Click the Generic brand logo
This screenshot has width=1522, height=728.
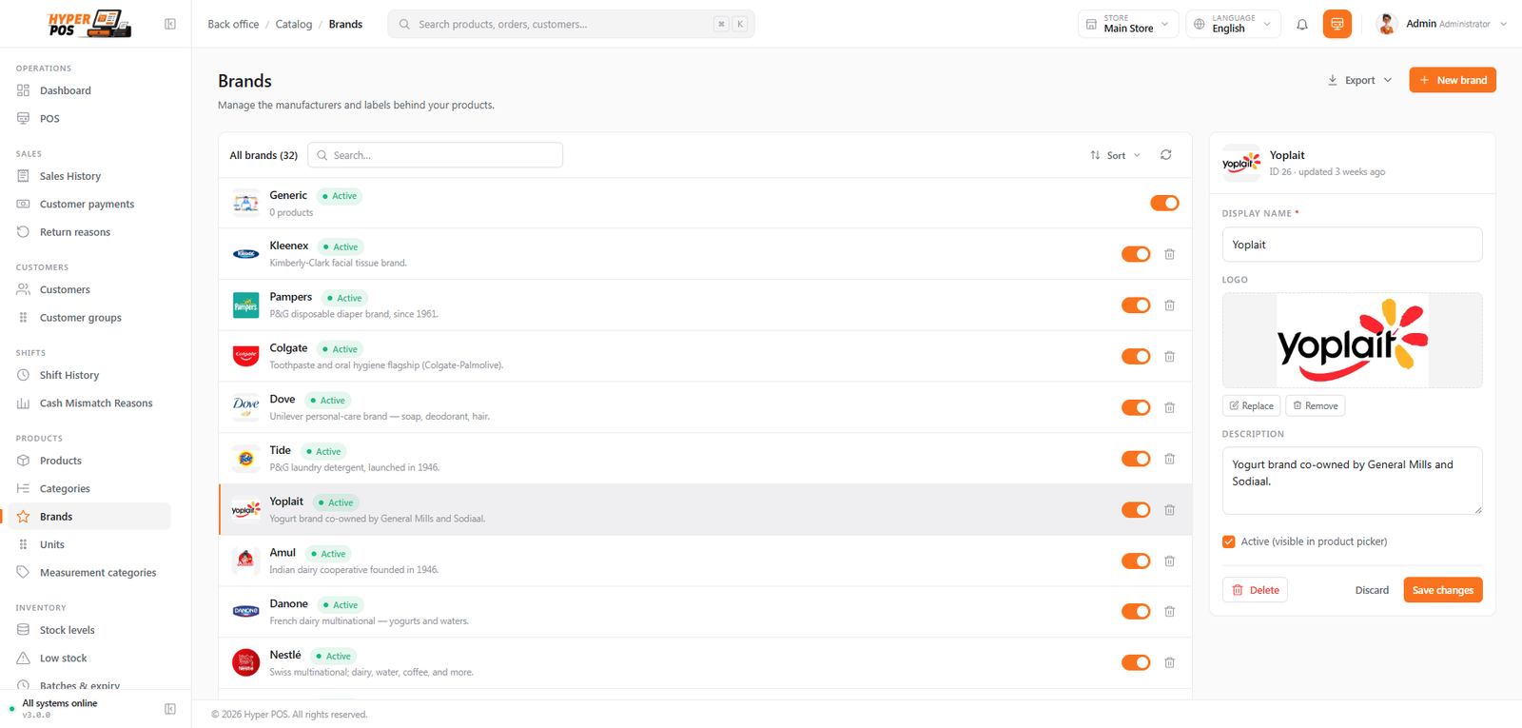click(245, 203)
